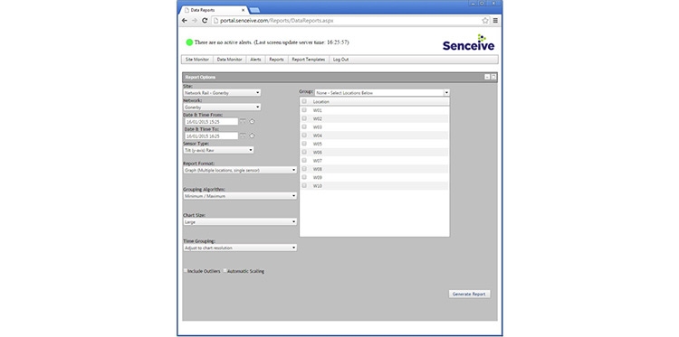Open the Grouping Algorithm dropdown
The width and height of the screenshot is (679, 337).
240,196
